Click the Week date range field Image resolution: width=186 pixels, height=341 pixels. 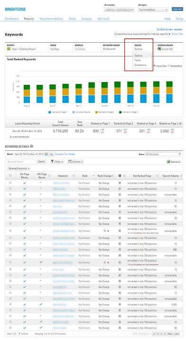(x=29, y=154)
